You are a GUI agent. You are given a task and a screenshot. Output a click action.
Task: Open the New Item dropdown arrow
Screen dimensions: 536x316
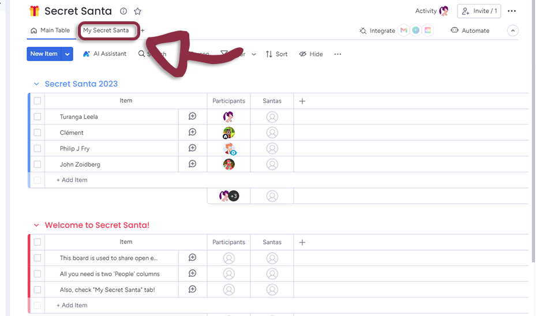point(68,54)
